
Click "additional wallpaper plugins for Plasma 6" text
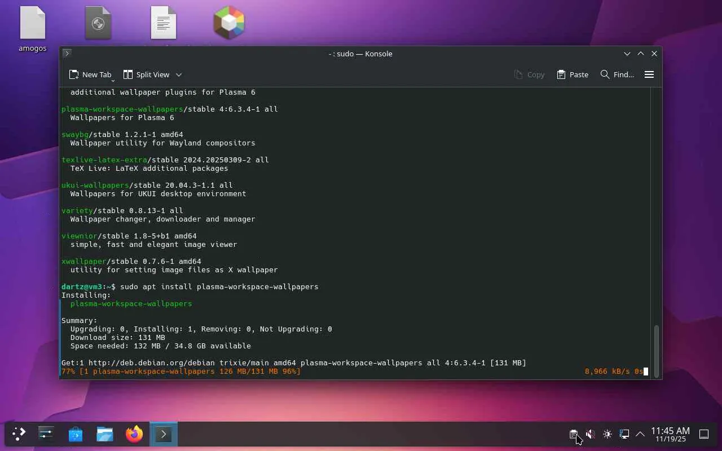pyautogui.click(x=163, y=92)
